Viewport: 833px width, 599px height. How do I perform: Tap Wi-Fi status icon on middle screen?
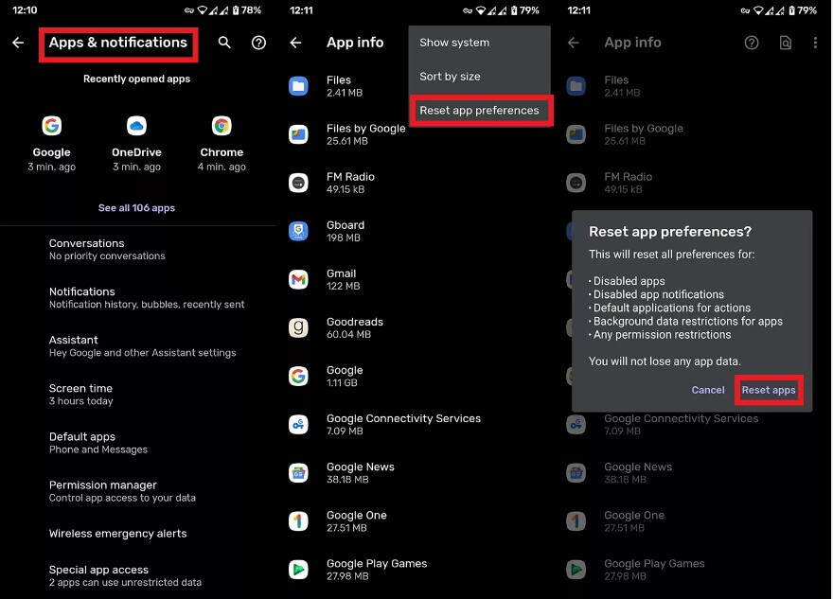pyautogui.click(x=481, y=10)
